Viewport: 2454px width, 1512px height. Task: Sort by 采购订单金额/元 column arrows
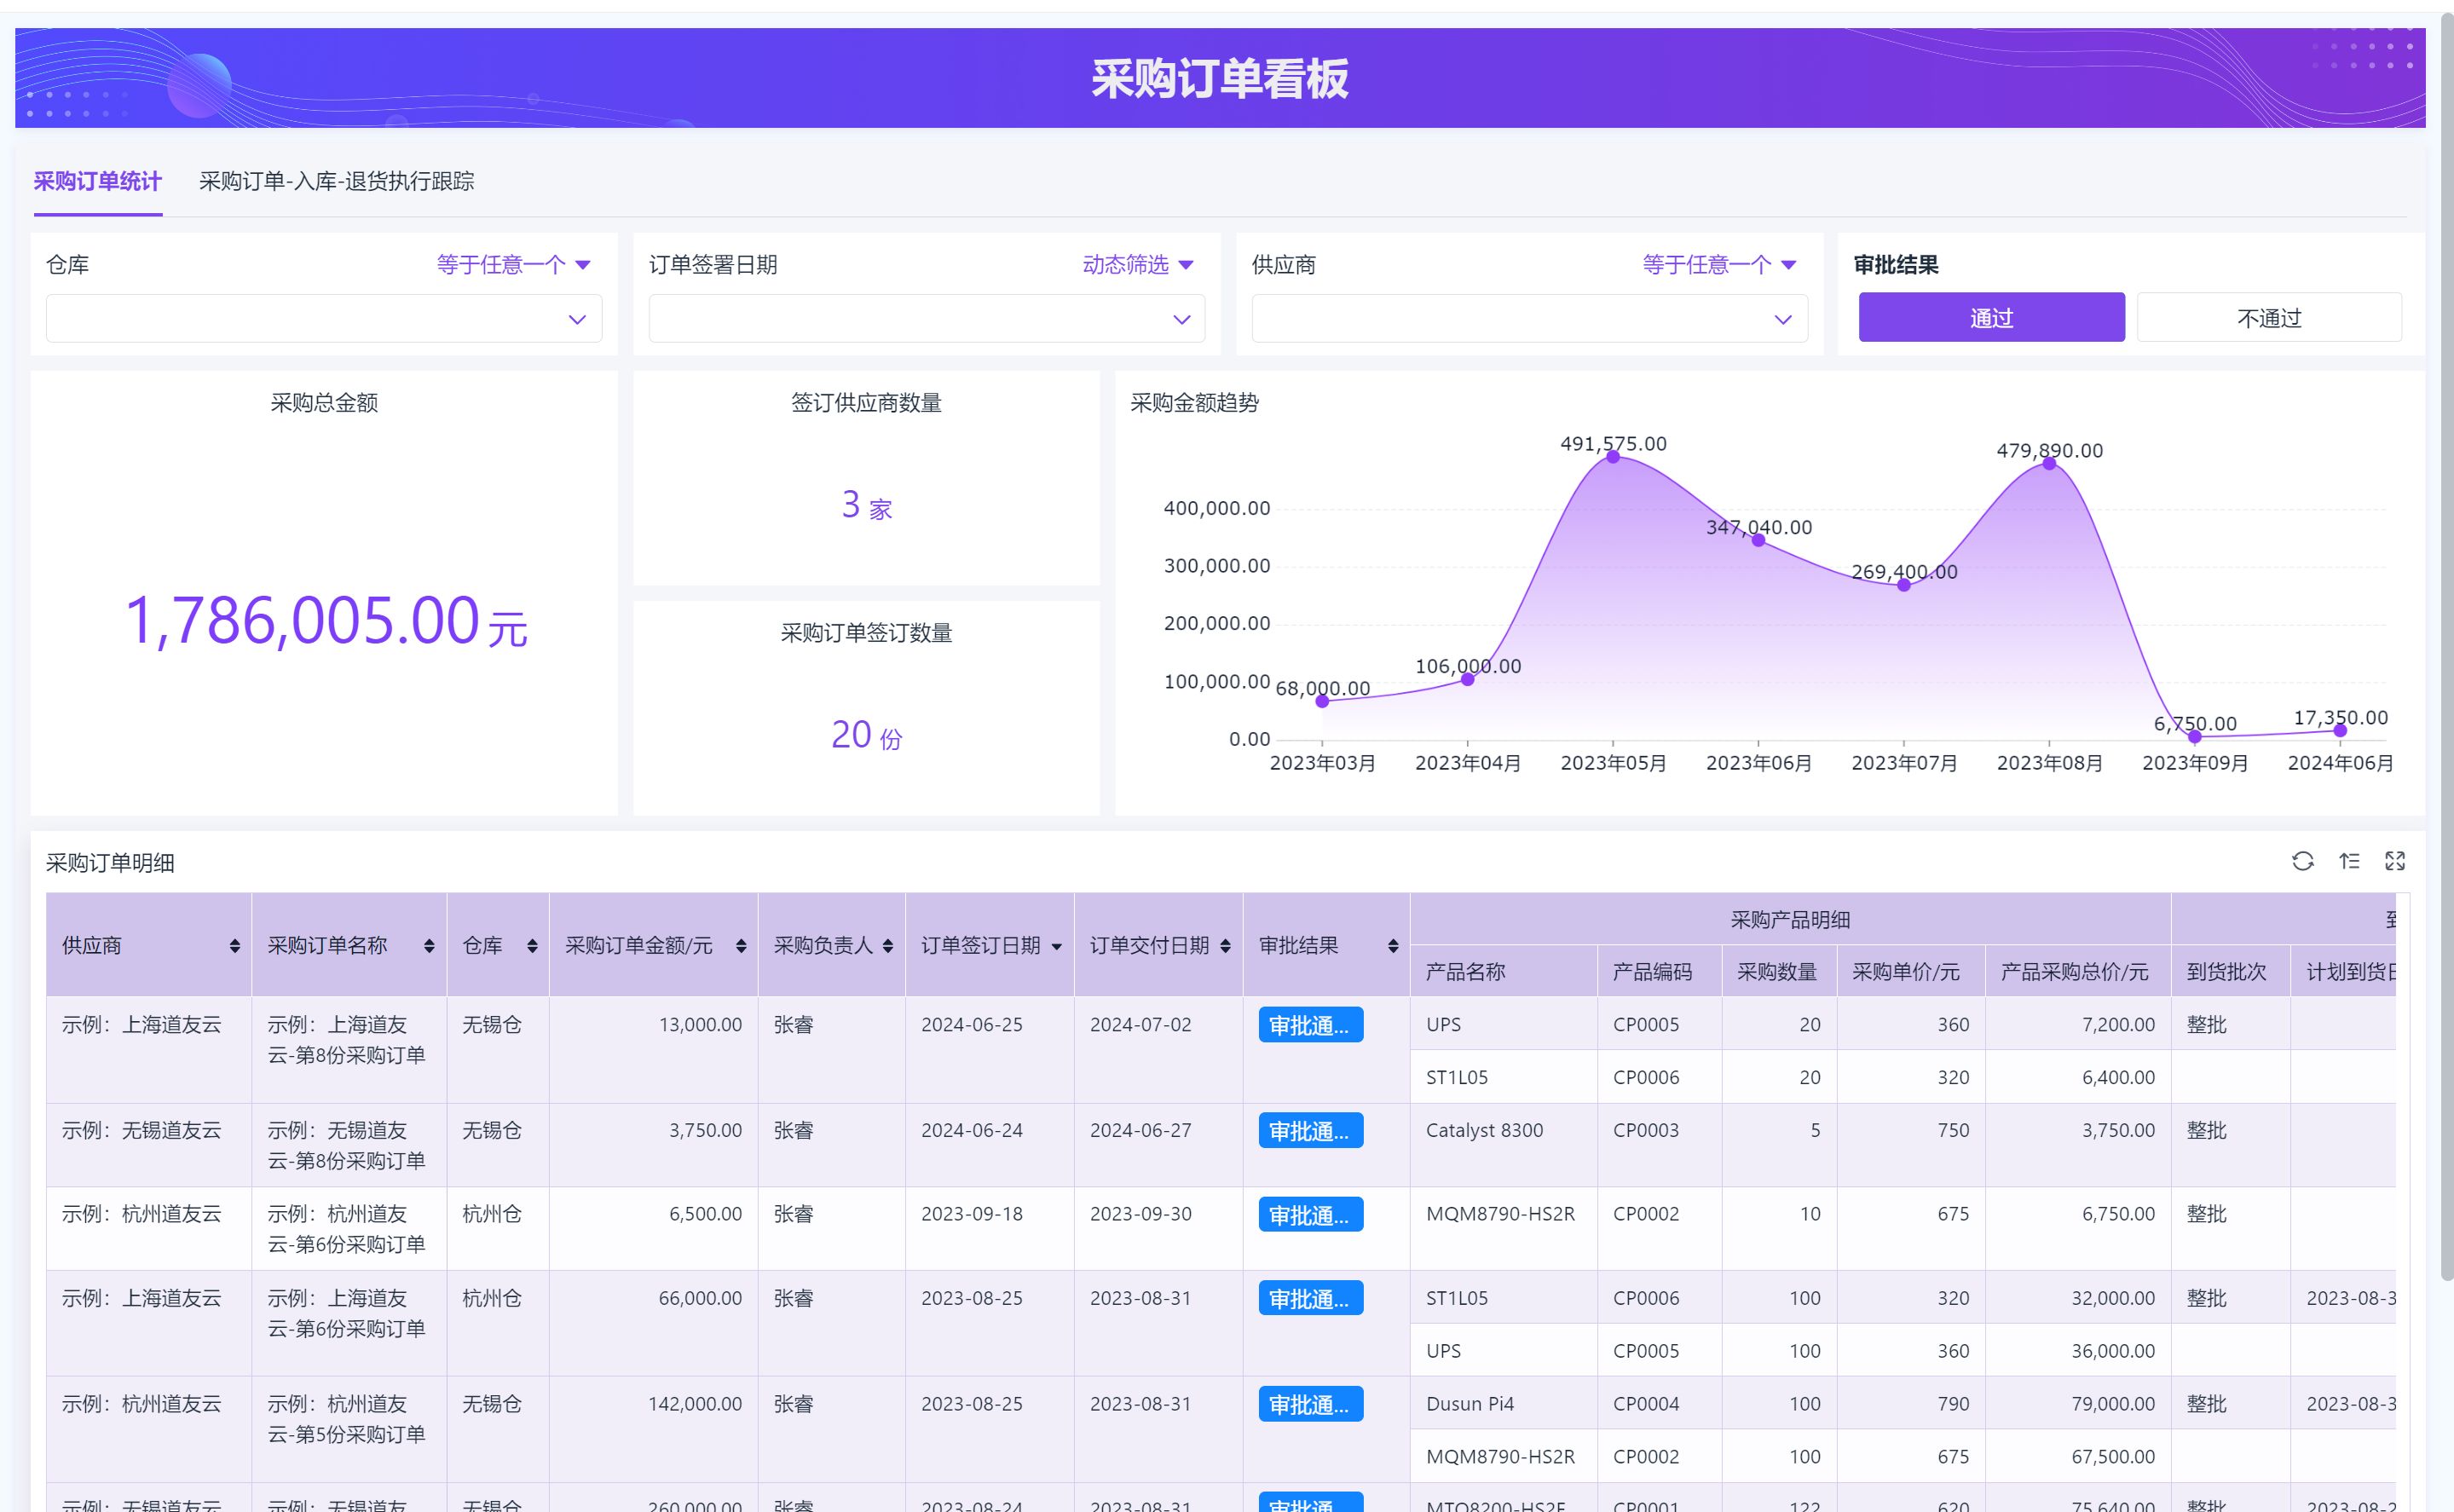741,946
